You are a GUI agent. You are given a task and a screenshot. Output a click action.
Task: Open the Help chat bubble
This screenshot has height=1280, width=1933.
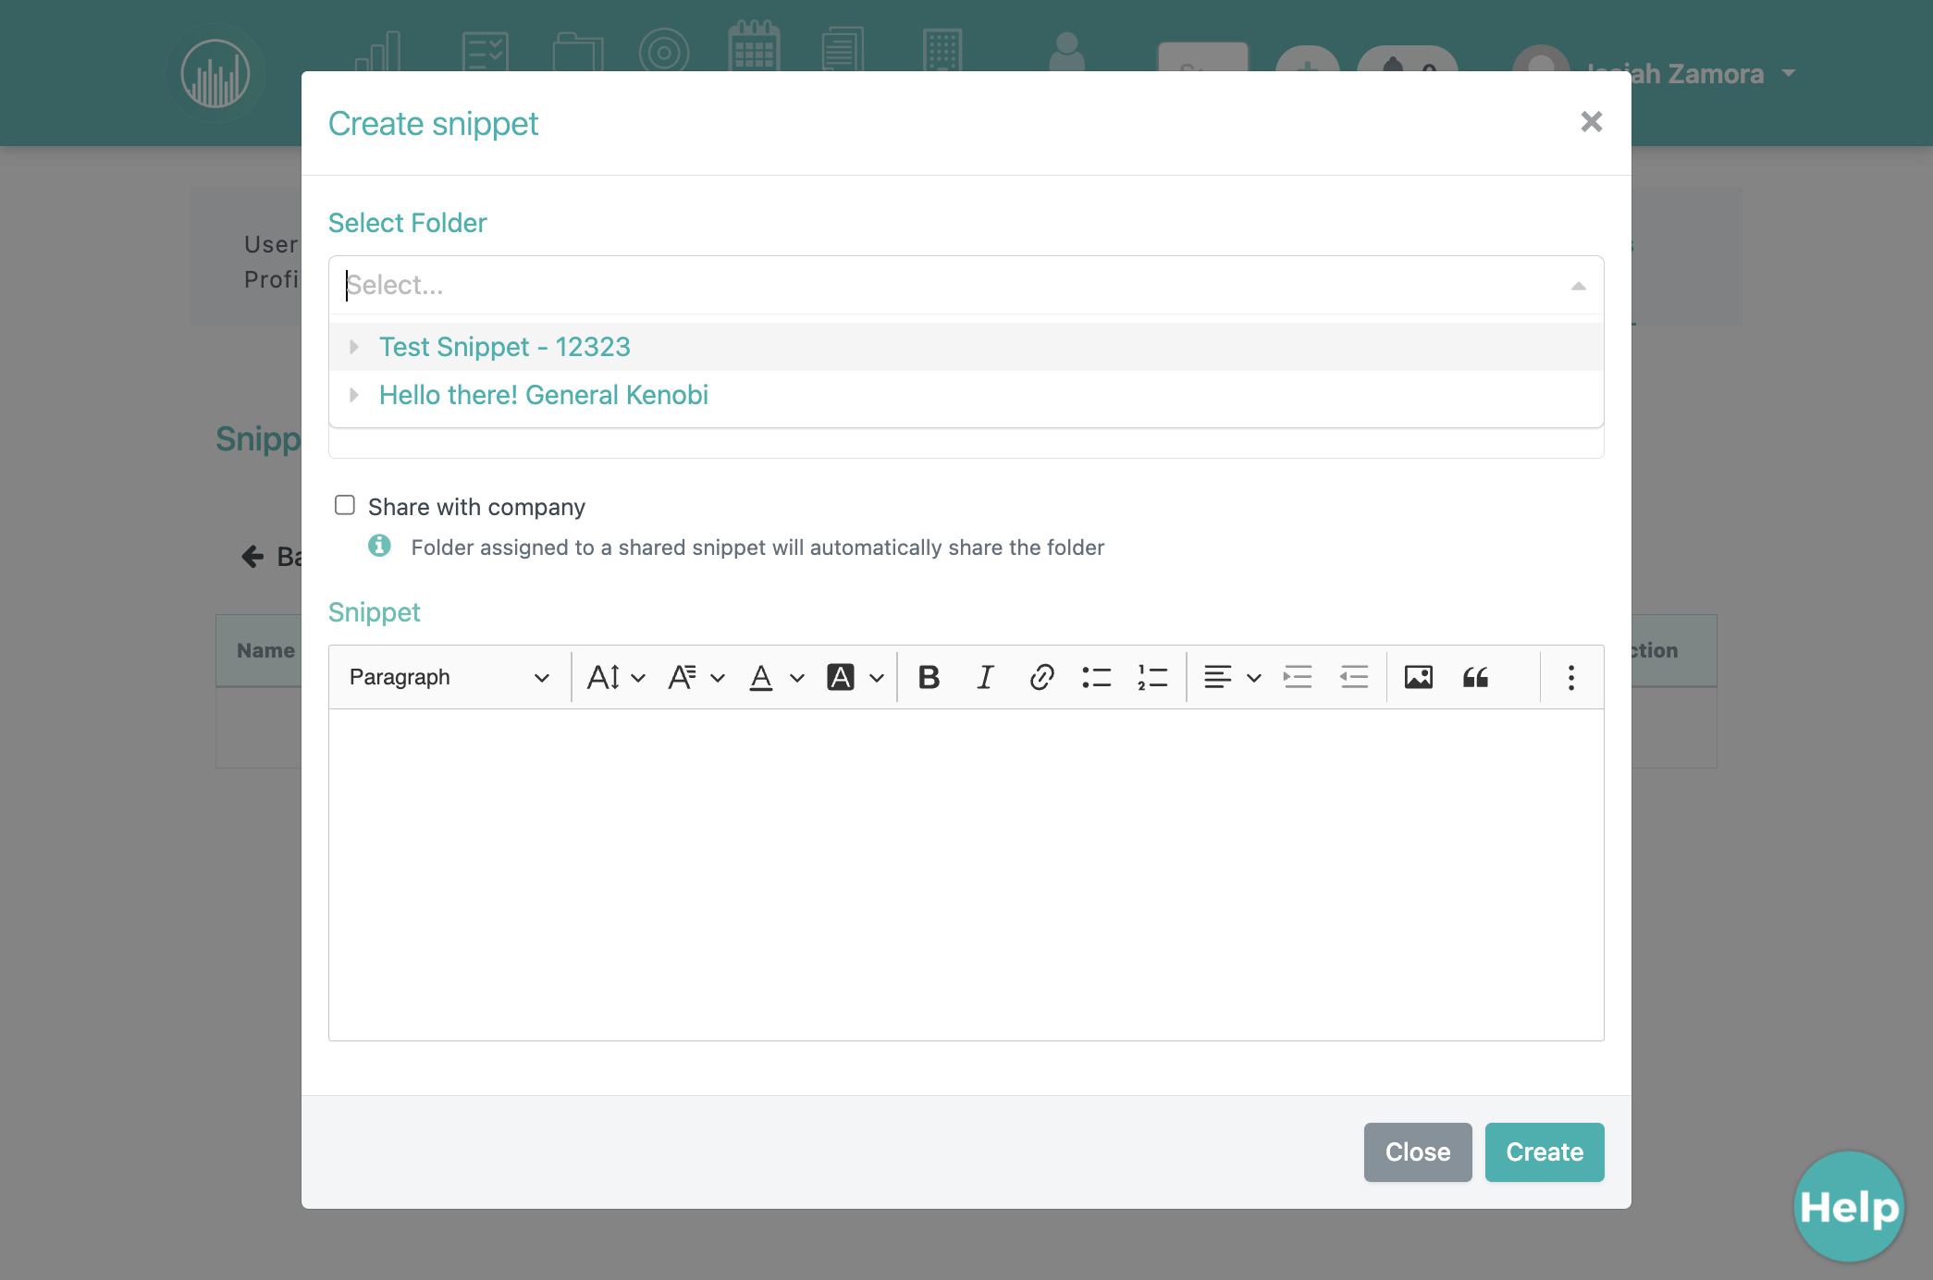pyautogui.click(x=1849, y=1206)
